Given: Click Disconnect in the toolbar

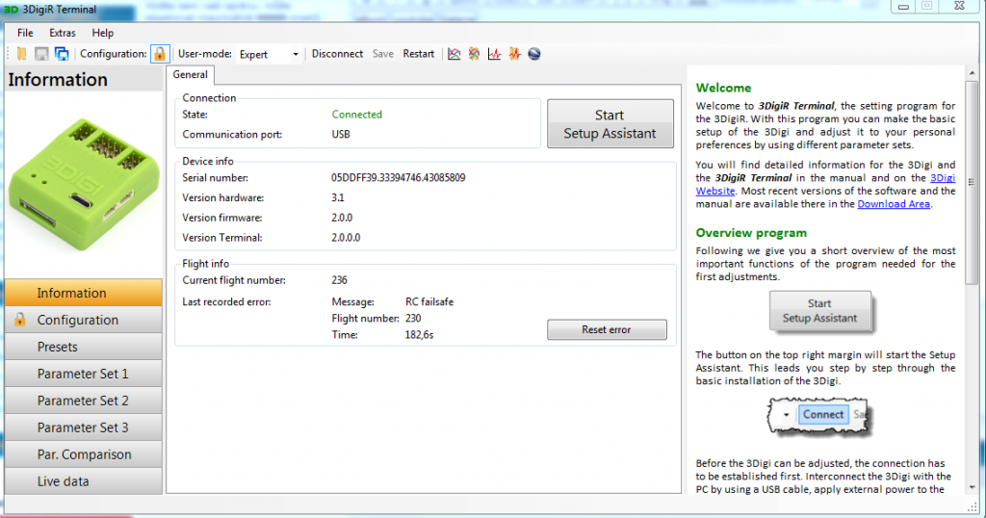Looking at the screenshot, I should (337, 54).
